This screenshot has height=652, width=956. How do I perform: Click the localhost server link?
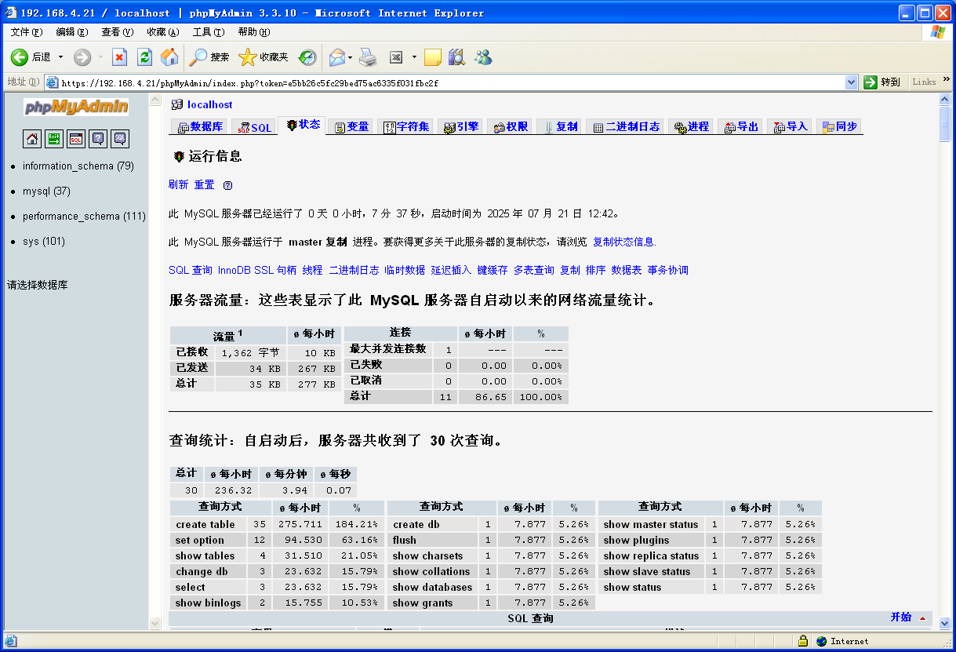click(x=209, y=104)
